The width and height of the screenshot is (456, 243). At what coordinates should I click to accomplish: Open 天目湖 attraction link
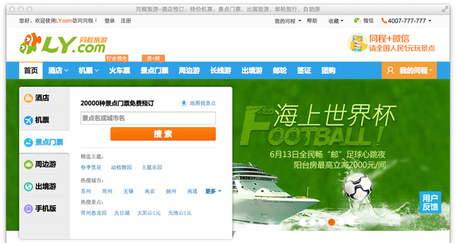(x=122, y=213)
